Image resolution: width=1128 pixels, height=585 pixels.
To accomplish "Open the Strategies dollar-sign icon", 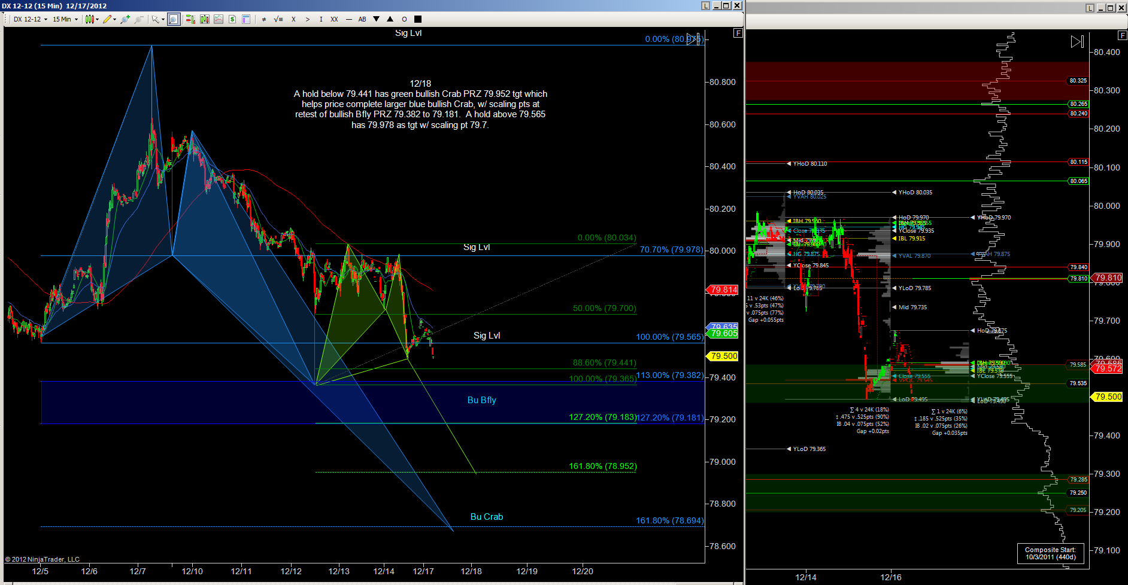I will [232, 19].
